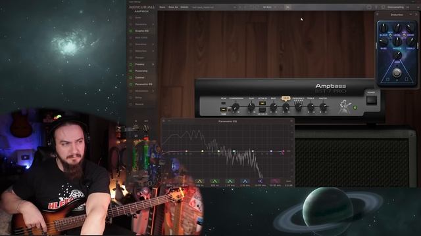Click the green 500 Hz EQ band icon
Viewport: 421px width, 236px height.
[x=214, y=182]
